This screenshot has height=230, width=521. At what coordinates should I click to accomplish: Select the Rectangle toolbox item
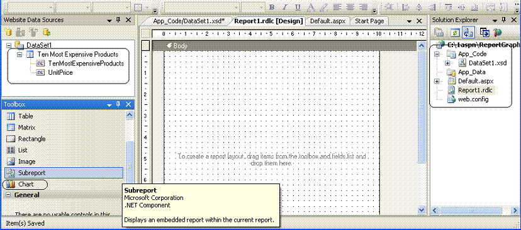click(x=63, y=139)
